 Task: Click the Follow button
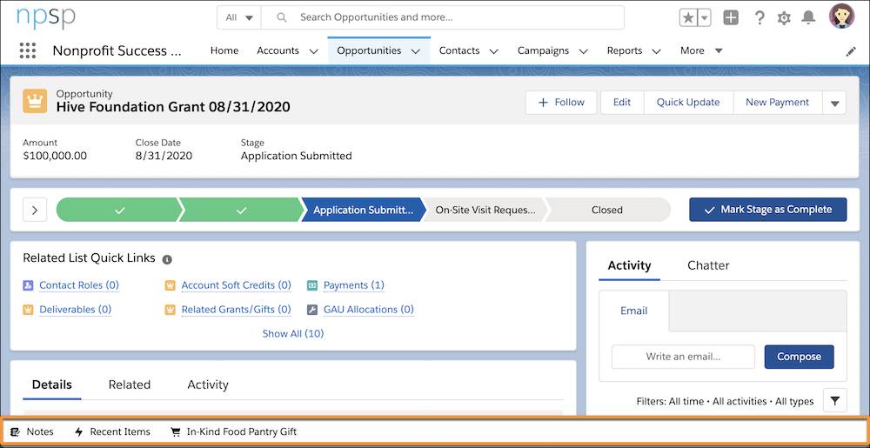[x=561, y=103]
